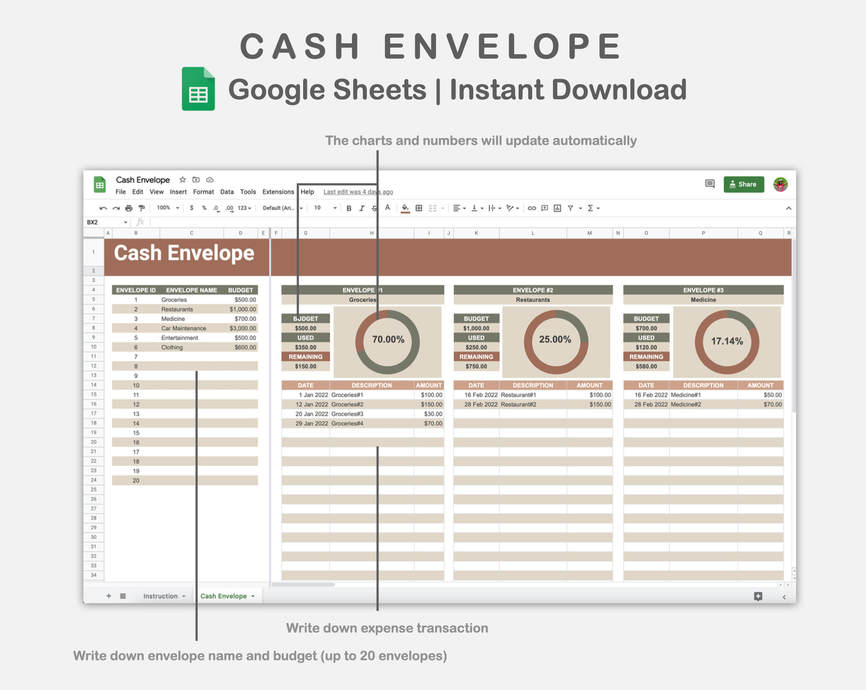Open the Extensions menu
This screenshot has height=690, width=866.
(x=277, y=192)
